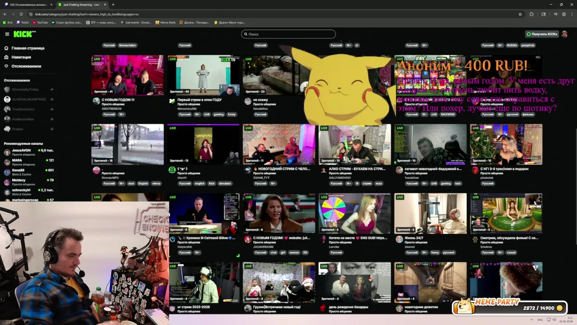The height and width of the screenshot is (325, 577).
Task: Open Хроники III Світової Війни thumbnail
Action: click(x=204, y=214)
